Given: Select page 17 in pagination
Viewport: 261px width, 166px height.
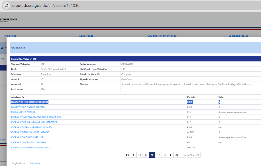Looking at the screenshot, I should click(x=158, y=155).
